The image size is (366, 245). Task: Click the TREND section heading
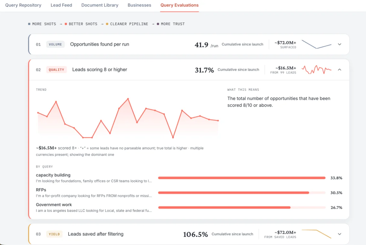tap(41, 90)
